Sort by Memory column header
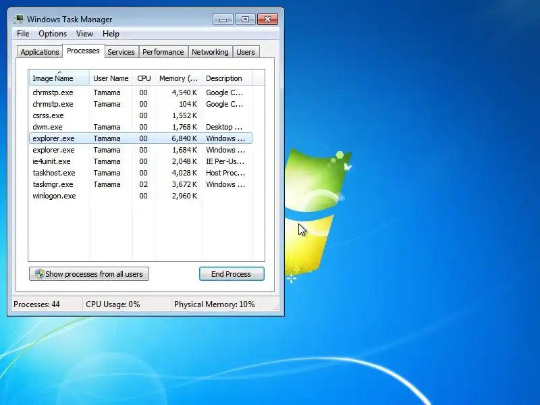The image size is (540, 405). (x=178, y=78)
